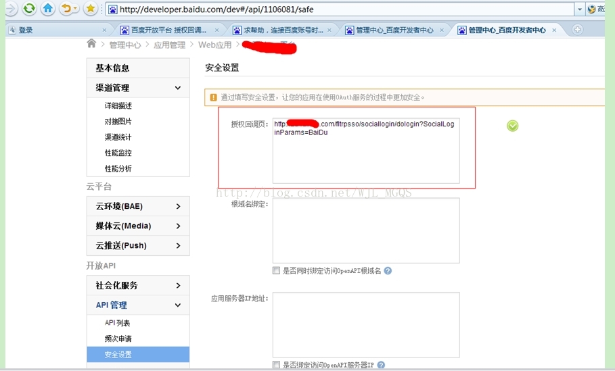Click the 根域名绑定 text area
615x371 pixels.
tap(366, 230)
